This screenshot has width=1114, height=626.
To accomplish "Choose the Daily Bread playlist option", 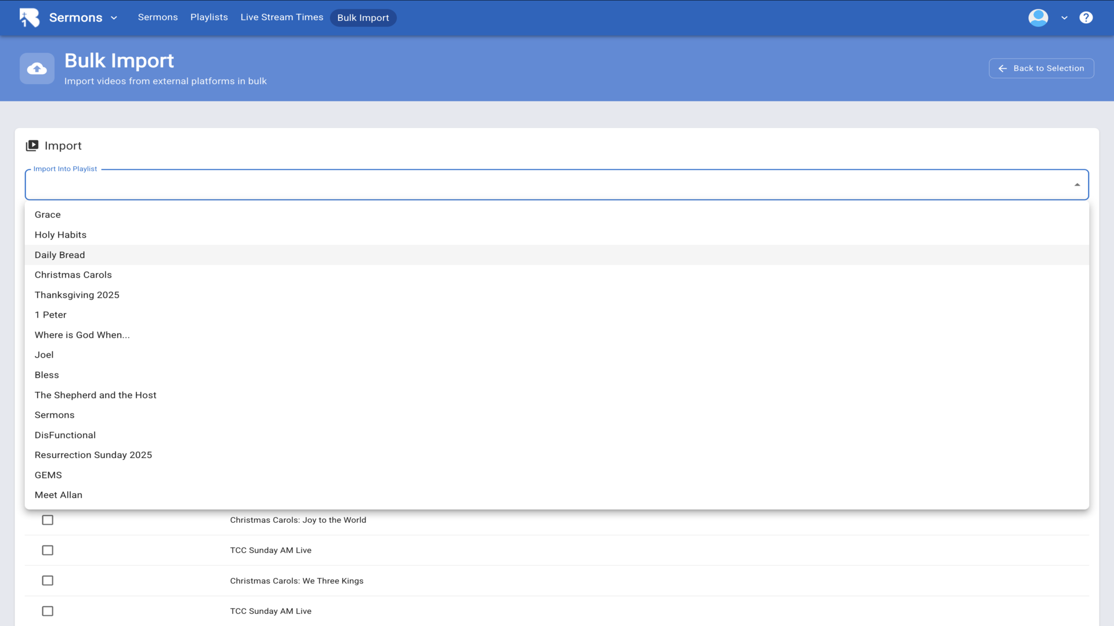I will coord(60,255).
